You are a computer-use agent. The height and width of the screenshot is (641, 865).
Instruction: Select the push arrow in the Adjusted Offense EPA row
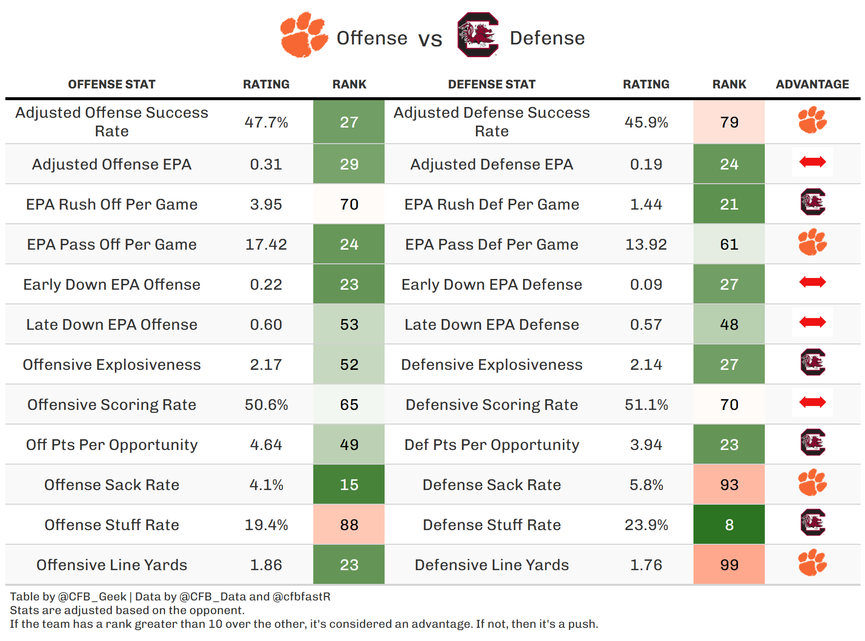tap(812, 162)
